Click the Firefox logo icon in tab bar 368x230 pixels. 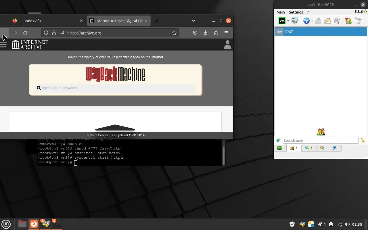pyautogui.click(x=15, y=21)
